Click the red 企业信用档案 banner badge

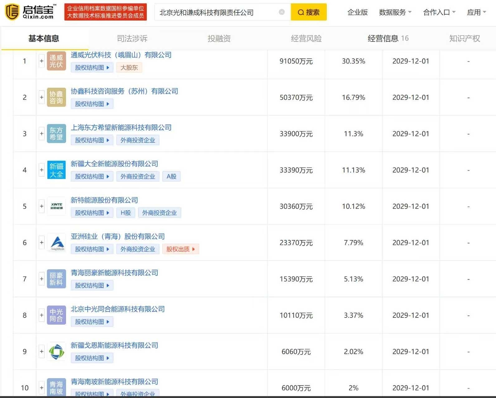coord(106,12)
